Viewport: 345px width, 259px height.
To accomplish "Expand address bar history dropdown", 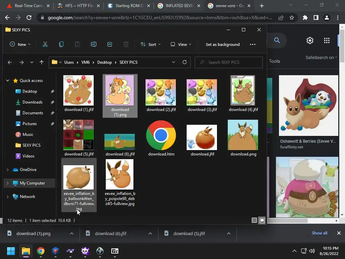I will pyautogui.click(x=174, y=62).
